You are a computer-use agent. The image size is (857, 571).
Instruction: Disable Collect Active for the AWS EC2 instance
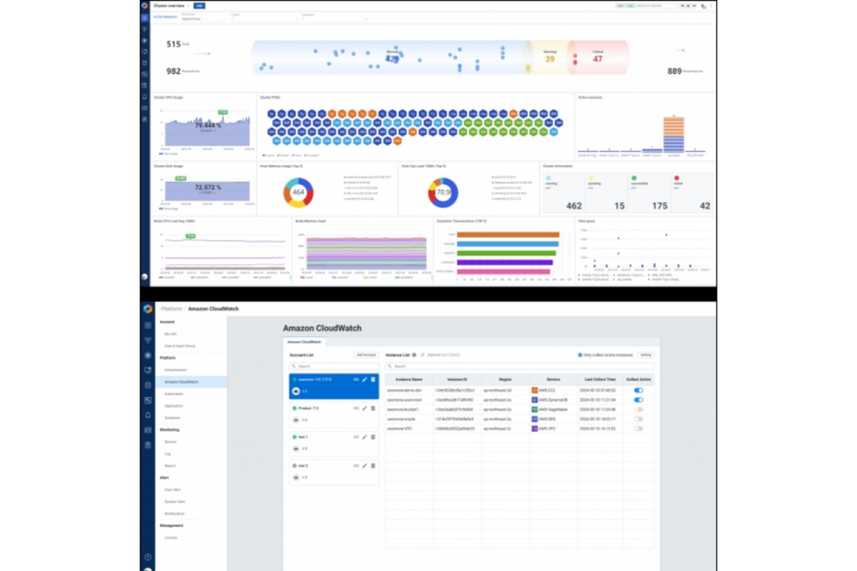638,390
